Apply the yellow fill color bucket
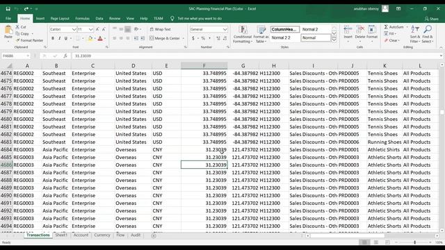The width and height of the screenshot is (445, 250). [90, 38]
